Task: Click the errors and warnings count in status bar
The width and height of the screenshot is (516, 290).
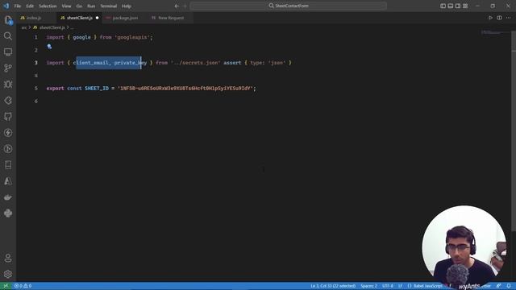Action: click(23, 286)
